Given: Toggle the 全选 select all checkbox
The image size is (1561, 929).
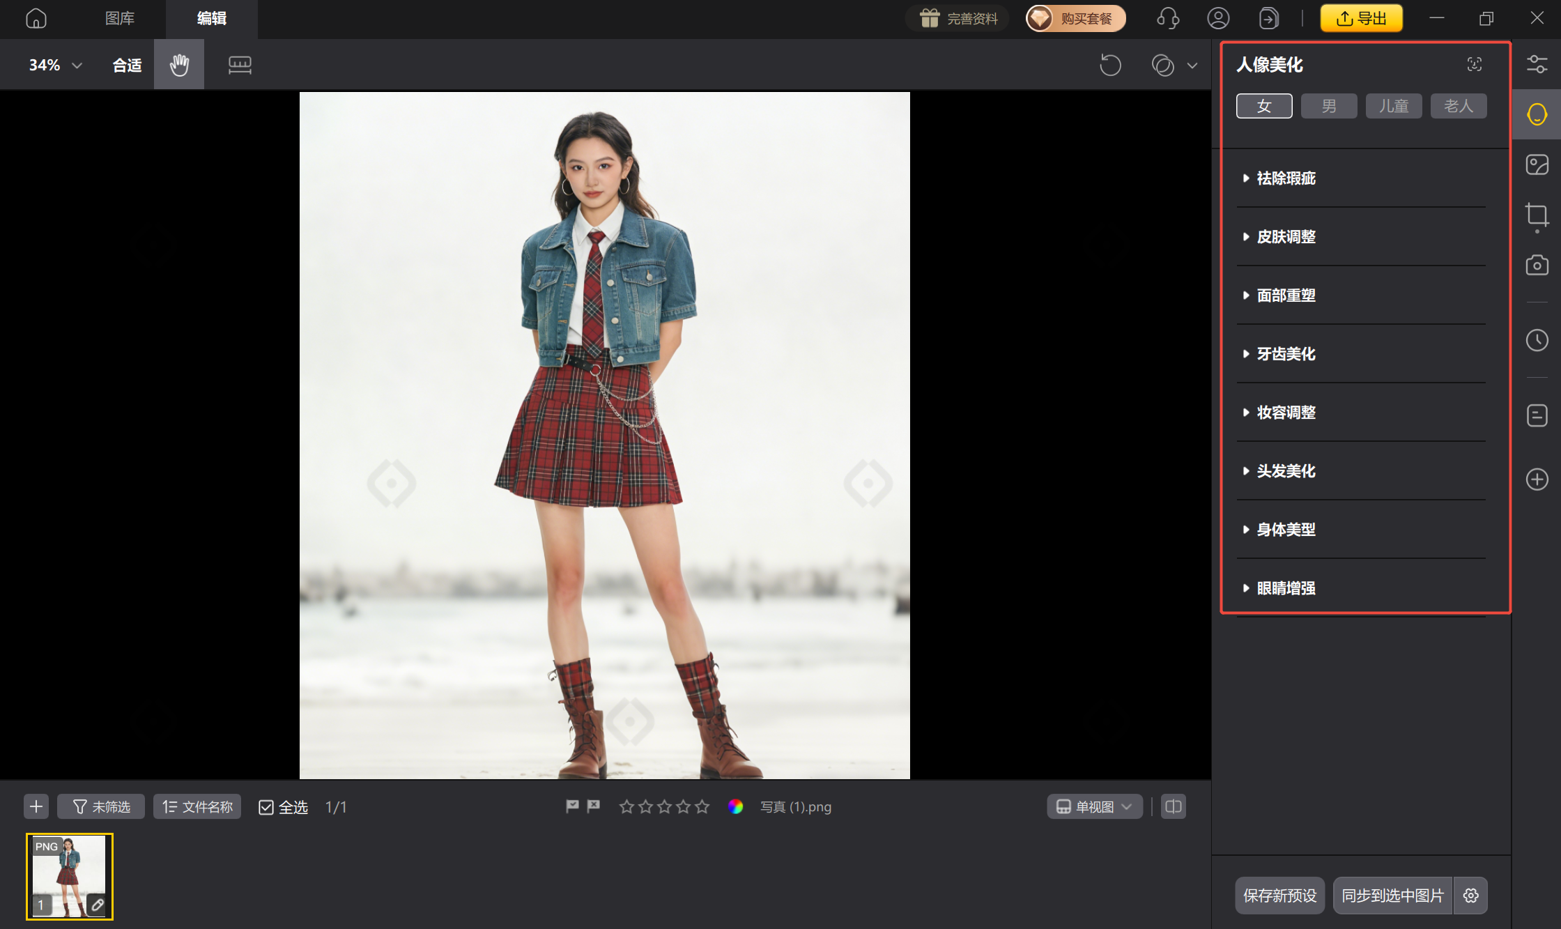Looking at the screenshot, I should pyautogui.click(x=266, y=807).
